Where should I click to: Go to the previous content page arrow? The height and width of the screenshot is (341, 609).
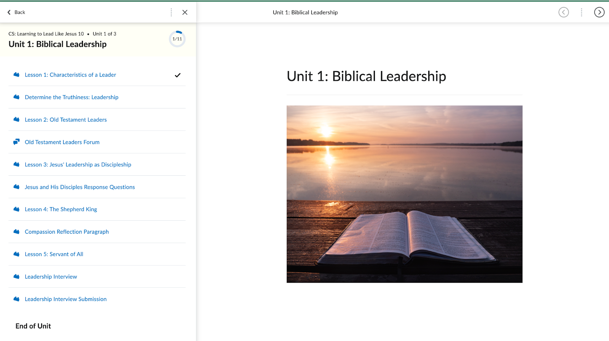click(x=564, y=12)
